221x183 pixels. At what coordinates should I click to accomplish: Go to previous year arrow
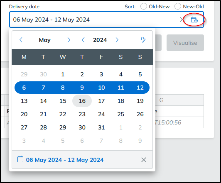(x=83, y=40)
